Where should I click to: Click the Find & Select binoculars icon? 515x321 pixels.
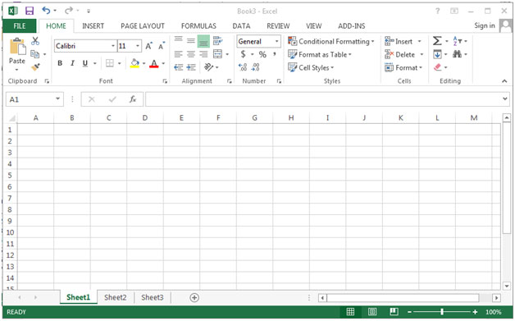(457, 54)
